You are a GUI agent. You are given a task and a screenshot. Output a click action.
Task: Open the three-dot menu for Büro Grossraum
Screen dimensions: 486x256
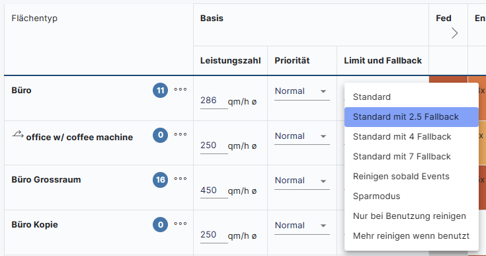point(181,179)
